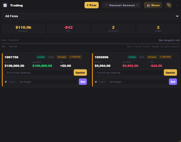Click the $110.0k balance stat
This screenshot has width=181, height=142.
(23, 29)
